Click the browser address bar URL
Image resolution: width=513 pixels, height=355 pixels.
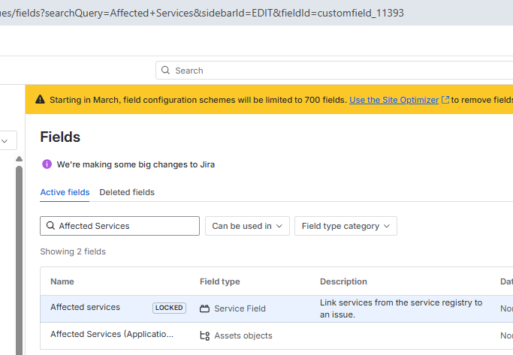point(203,13)
